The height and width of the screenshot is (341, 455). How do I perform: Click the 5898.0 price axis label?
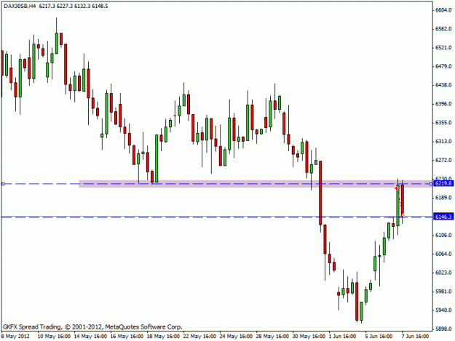click(443, 329)
